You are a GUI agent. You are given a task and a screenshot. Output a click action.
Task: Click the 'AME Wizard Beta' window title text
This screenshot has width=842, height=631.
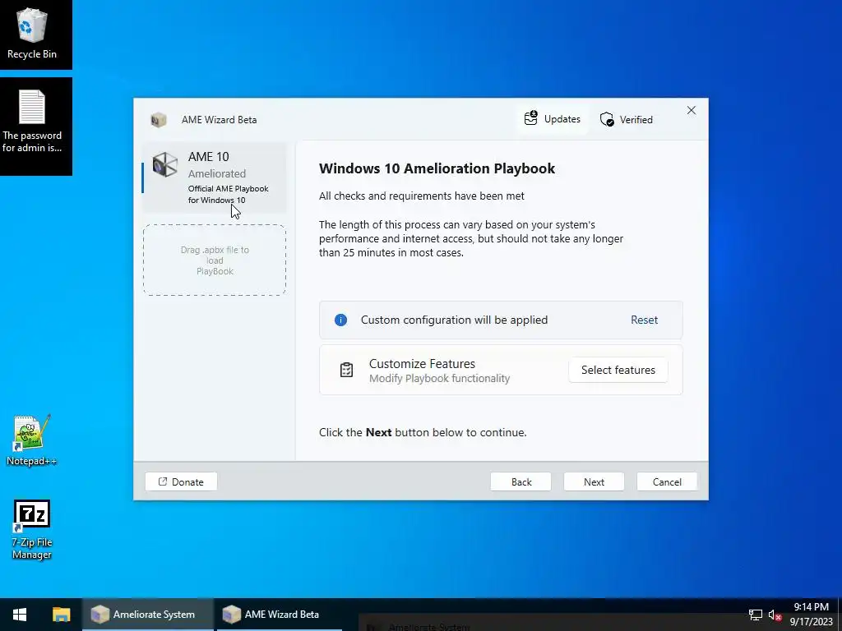pyautogui.click(x=219, y=120)
